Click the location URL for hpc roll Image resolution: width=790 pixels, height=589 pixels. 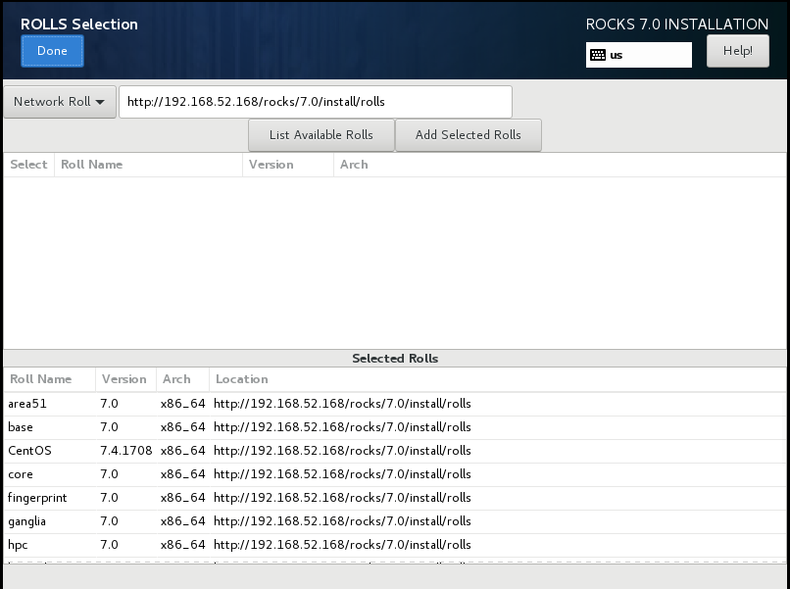[x=342, y=545]
